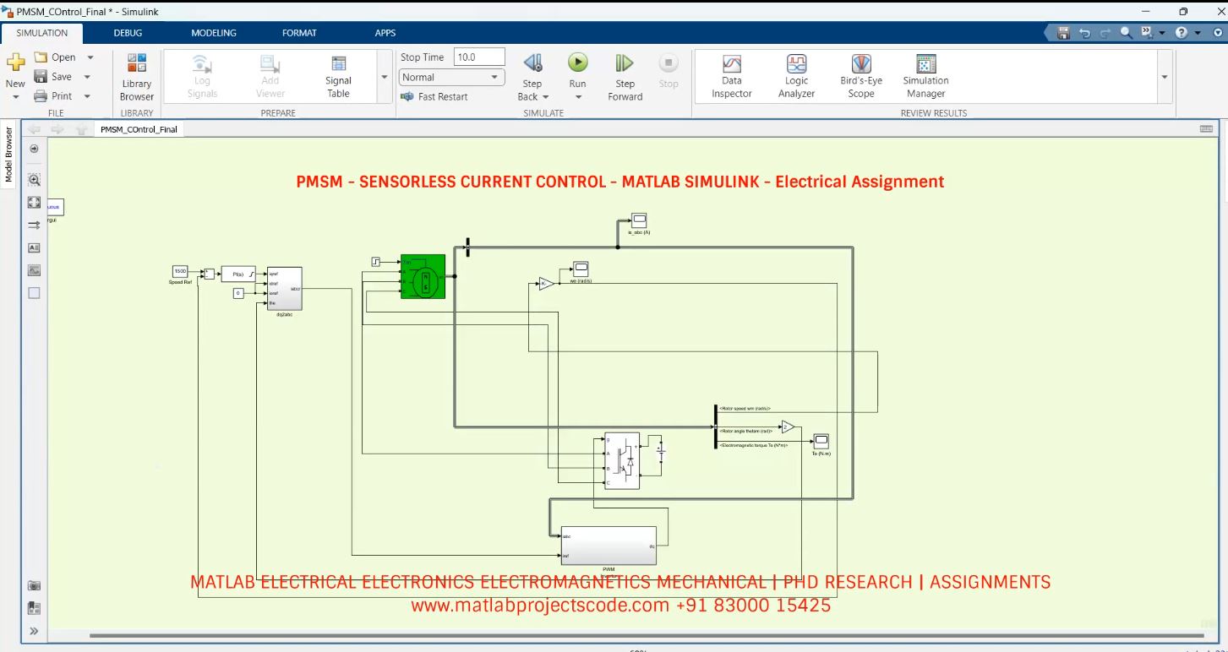The image size is (1228, 652).
Task: Toggle Log Signals in the Prepare section
Action: 201,74
